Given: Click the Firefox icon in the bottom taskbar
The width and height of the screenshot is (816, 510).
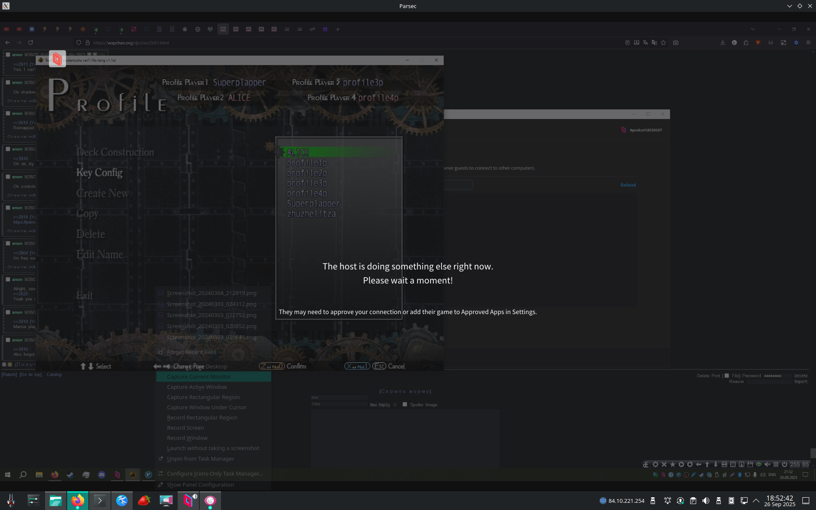Looking at the screenshot, I should coord(77,501).
